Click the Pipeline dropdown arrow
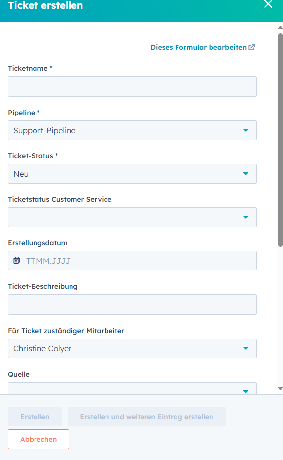Screen dimensions: 283x460 tap(246, 130)
